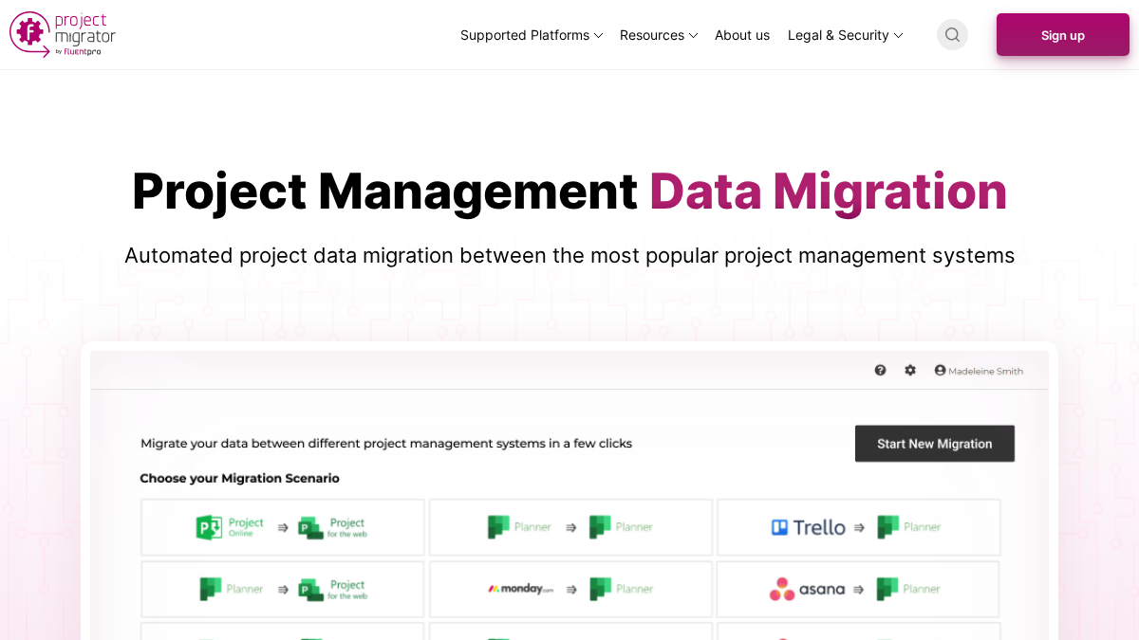Click the Project Online icon in first card
This screenshot has width=1139, height=640.
tap(209, 527)
